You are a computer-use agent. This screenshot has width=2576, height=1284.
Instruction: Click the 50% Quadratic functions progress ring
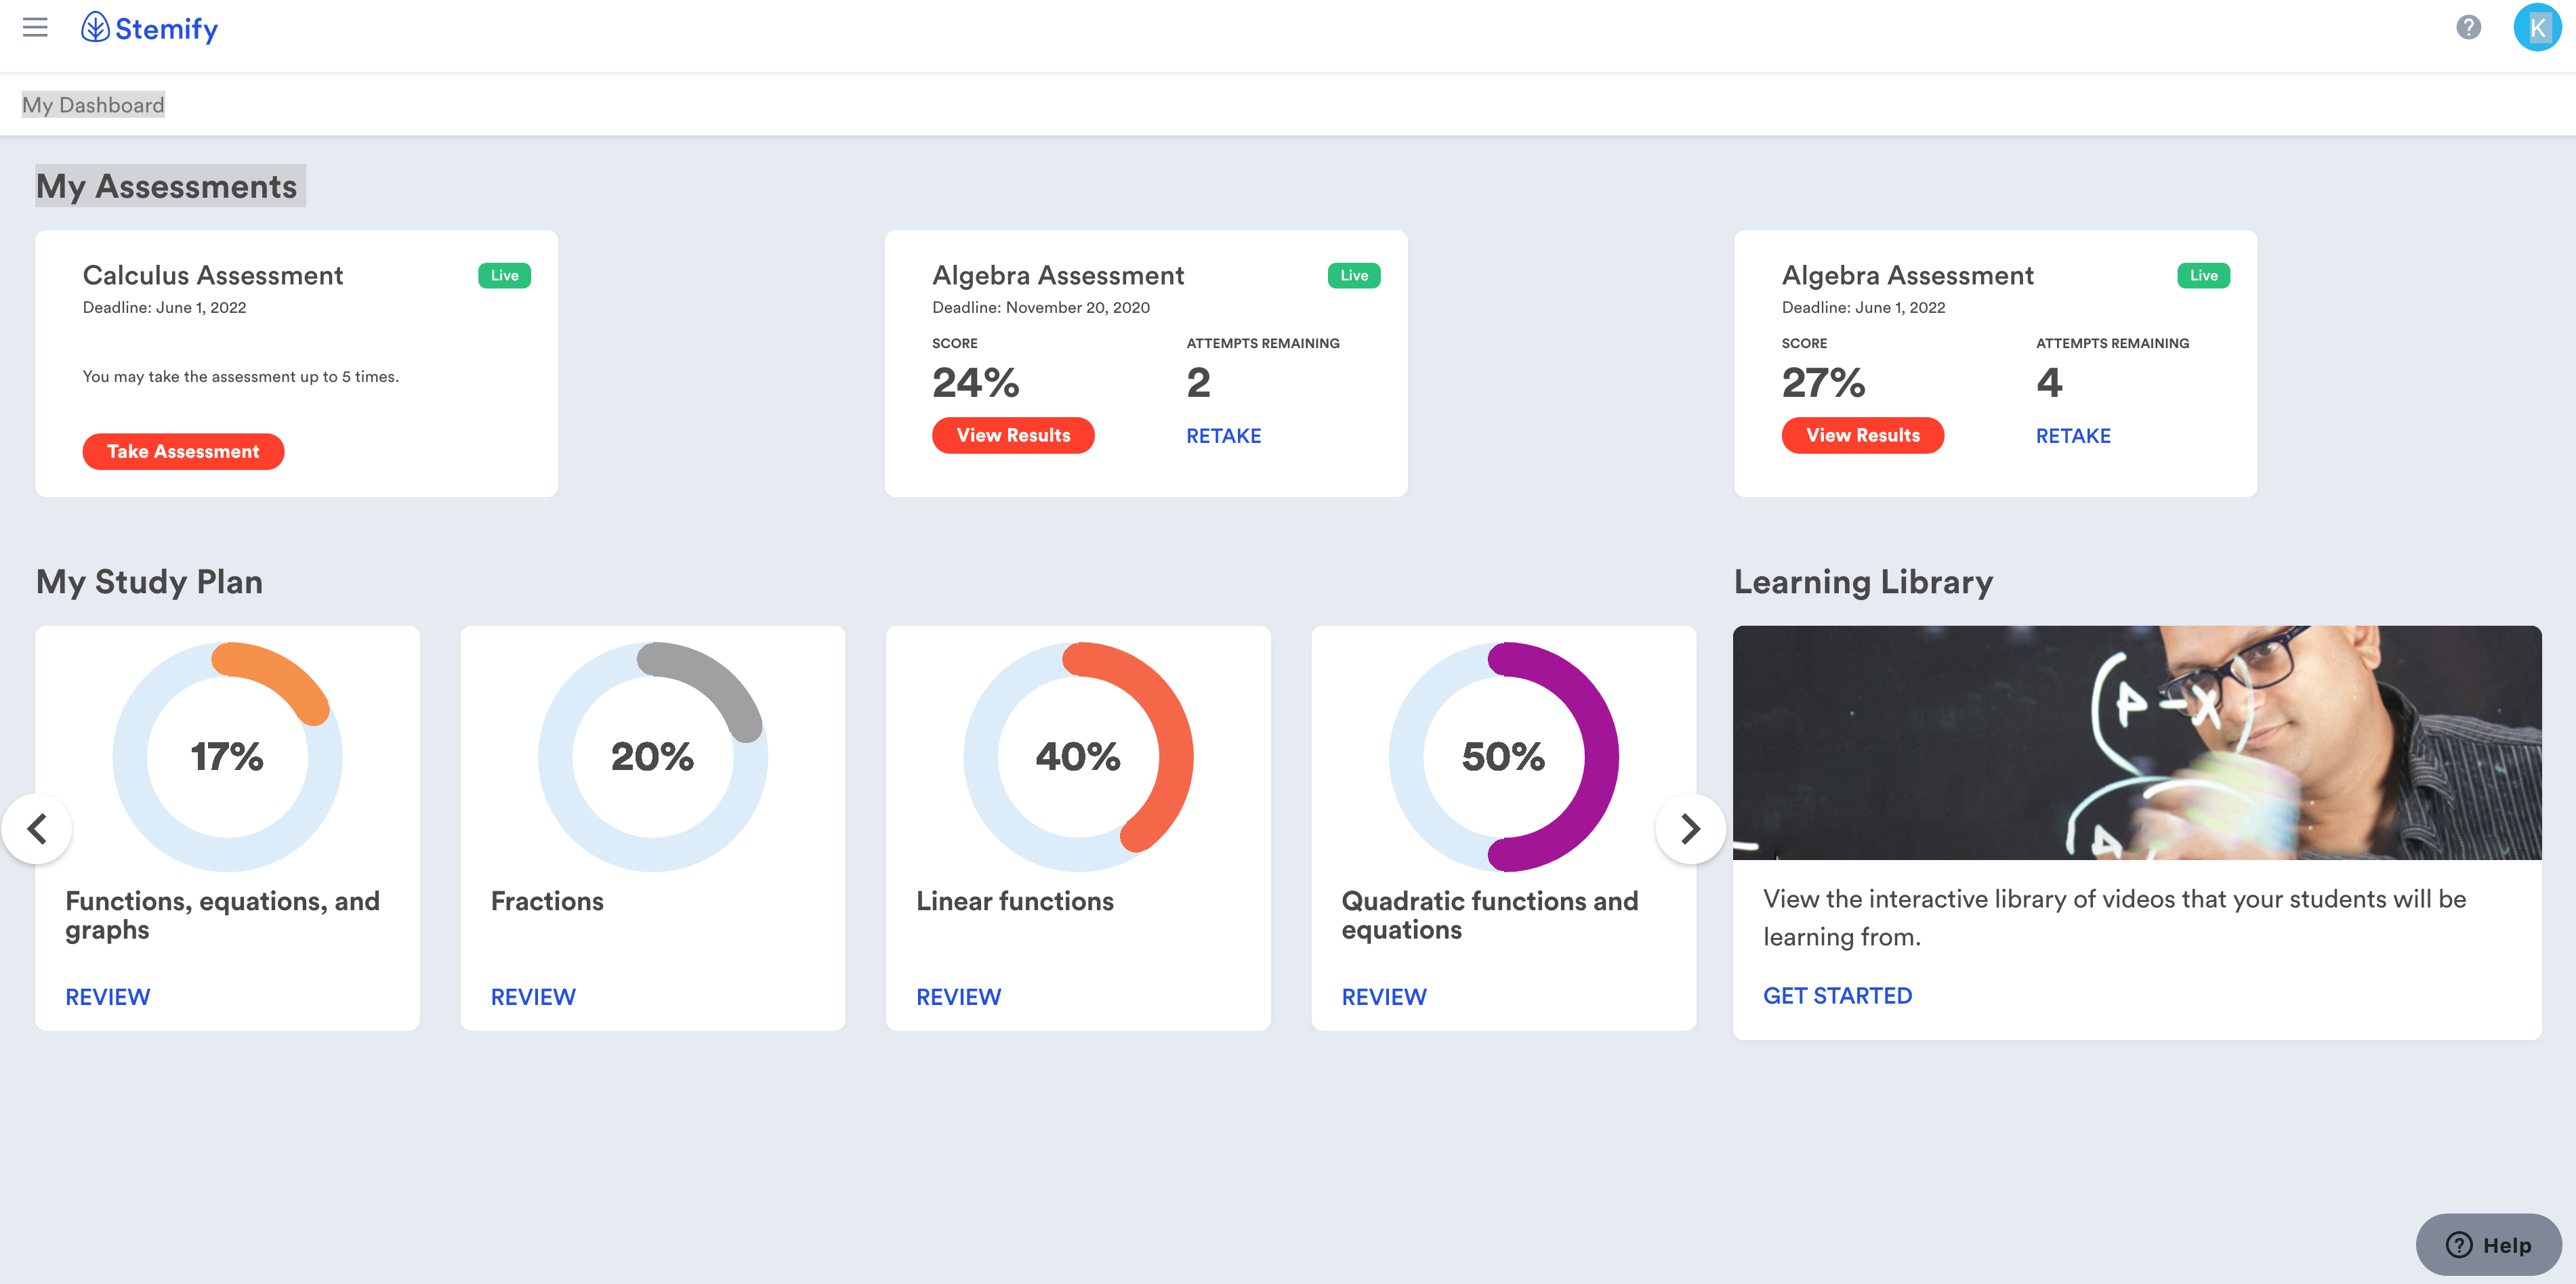1503,756
